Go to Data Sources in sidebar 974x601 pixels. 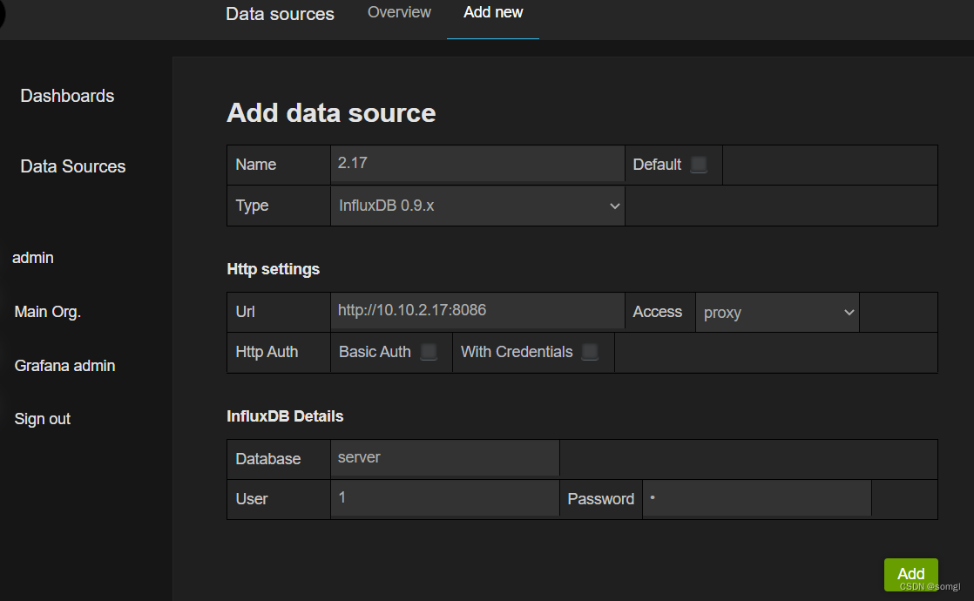coord(73,166)
